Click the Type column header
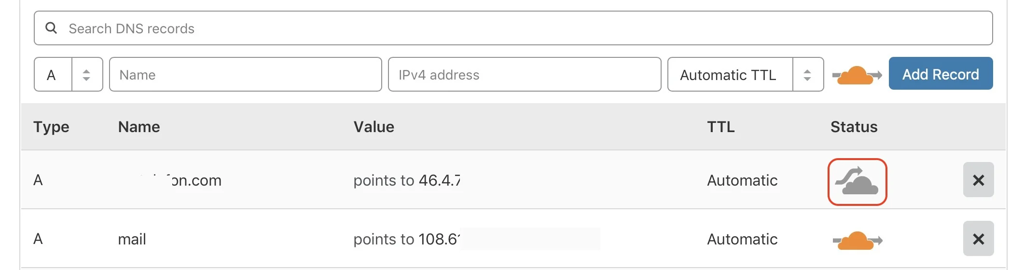 coord(51,127)
